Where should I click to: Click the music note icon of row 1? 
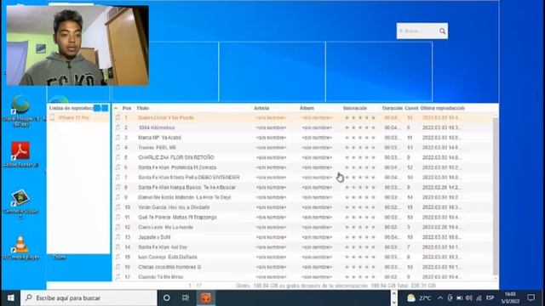[118, 117]
